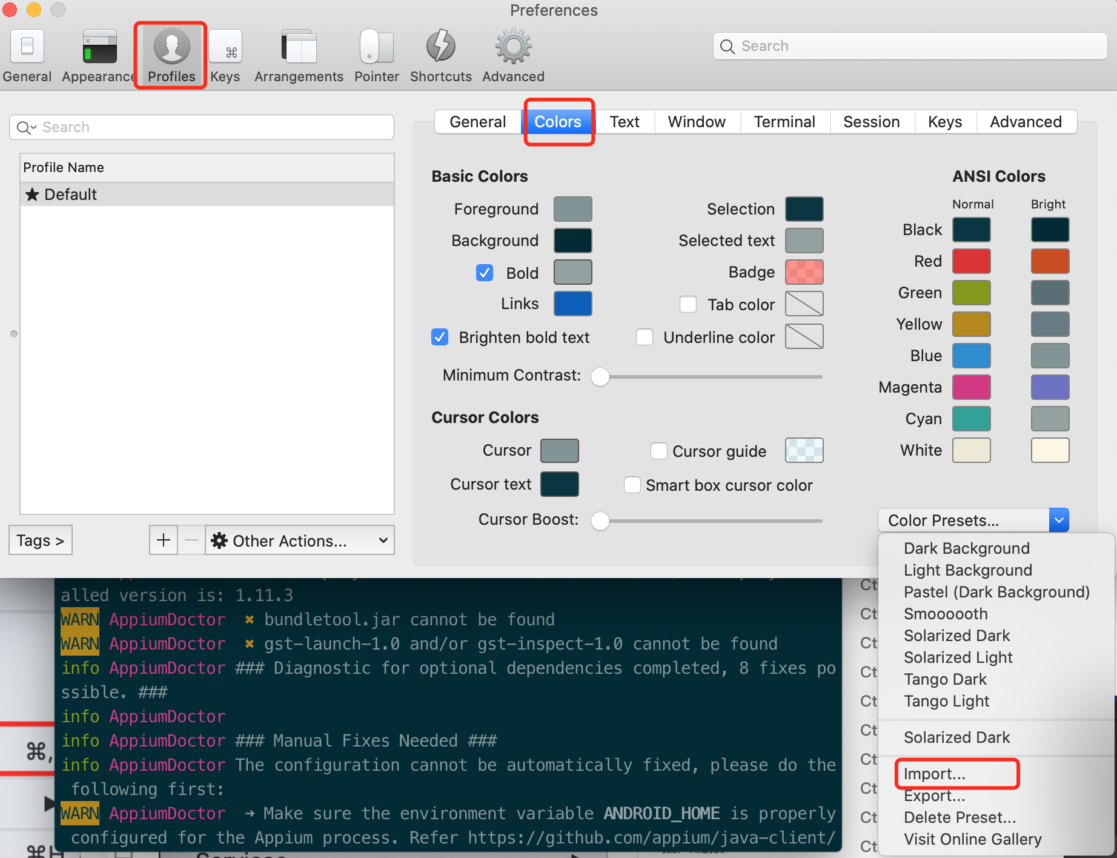Switch to the General profile tab
This screenshot has width=1117, height=858.
pyautogui.click(x=478, y=122)
